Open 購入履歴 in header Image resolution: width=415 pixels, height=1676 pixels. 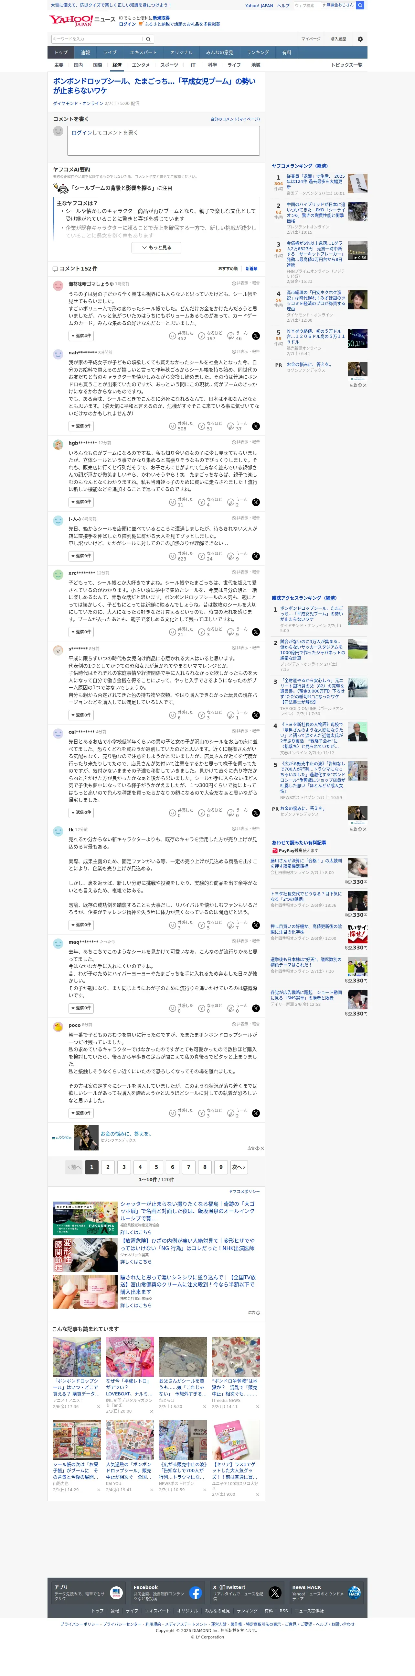click(338, 39)
